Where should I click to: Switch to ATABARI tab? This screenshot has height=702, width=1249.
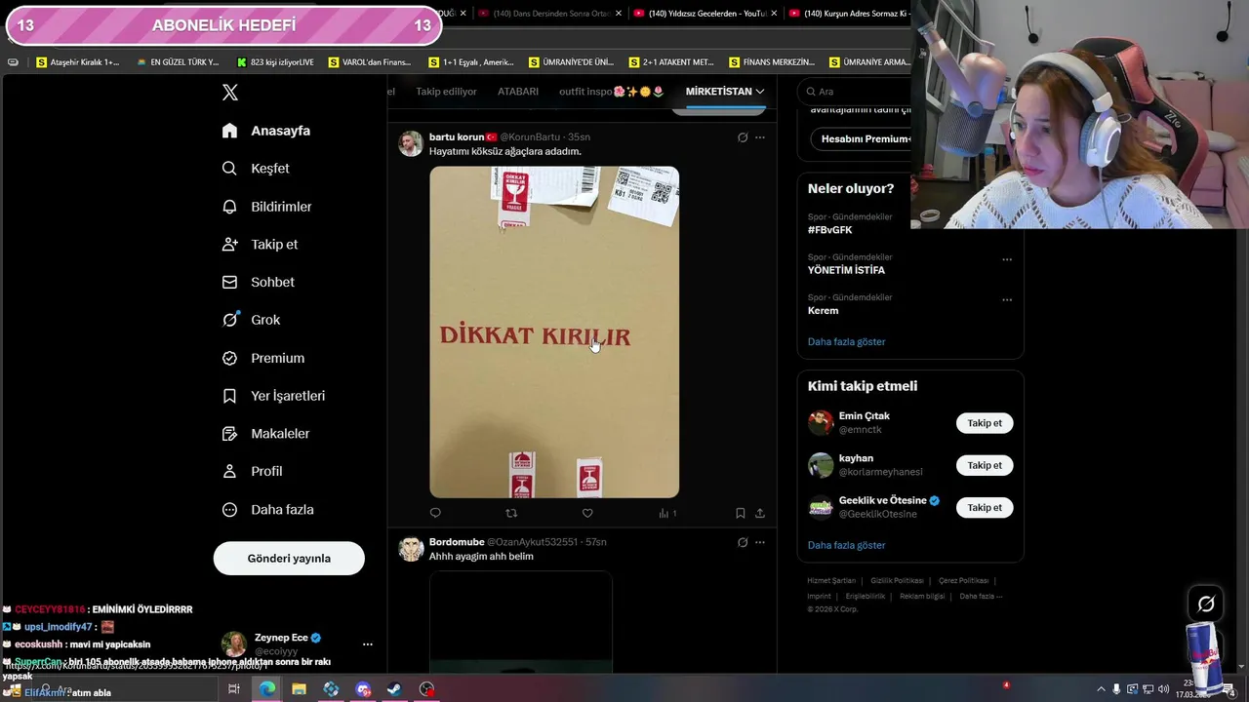coord(518,92)
